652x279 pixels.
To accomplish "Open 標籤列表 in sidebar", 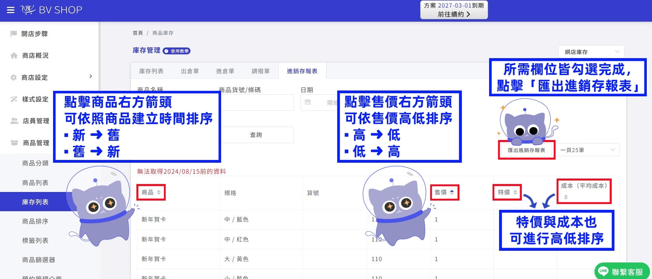I will pyautogui.click(x=35, y=240).
